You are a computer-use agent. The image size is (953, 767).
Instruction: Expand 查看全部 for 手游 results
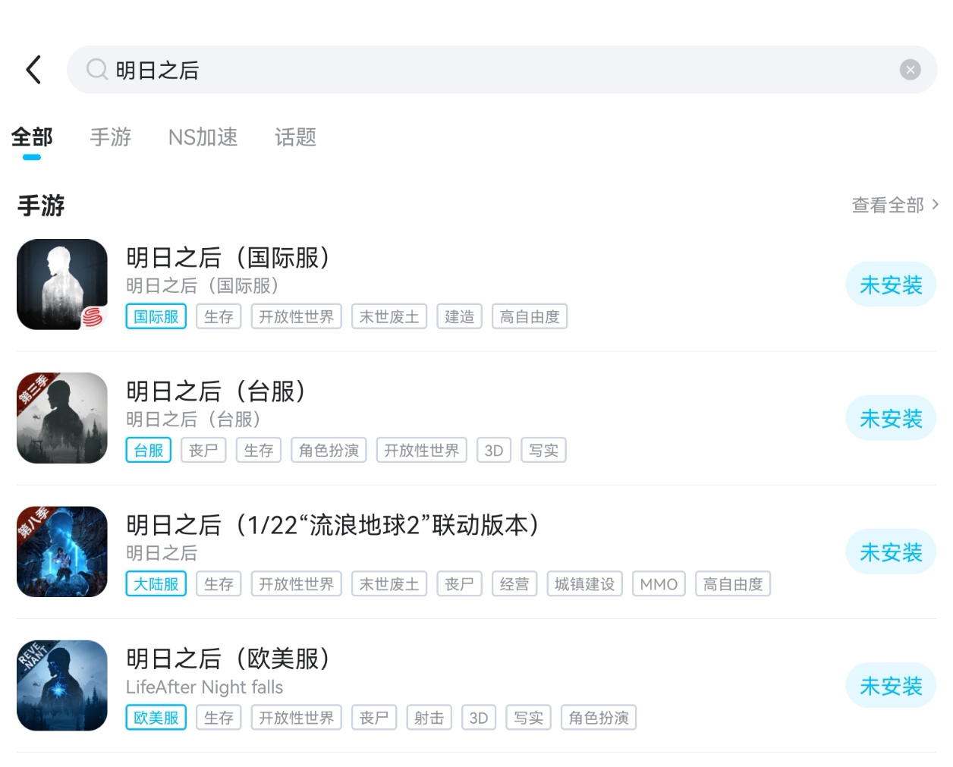(x=895, y=205)
